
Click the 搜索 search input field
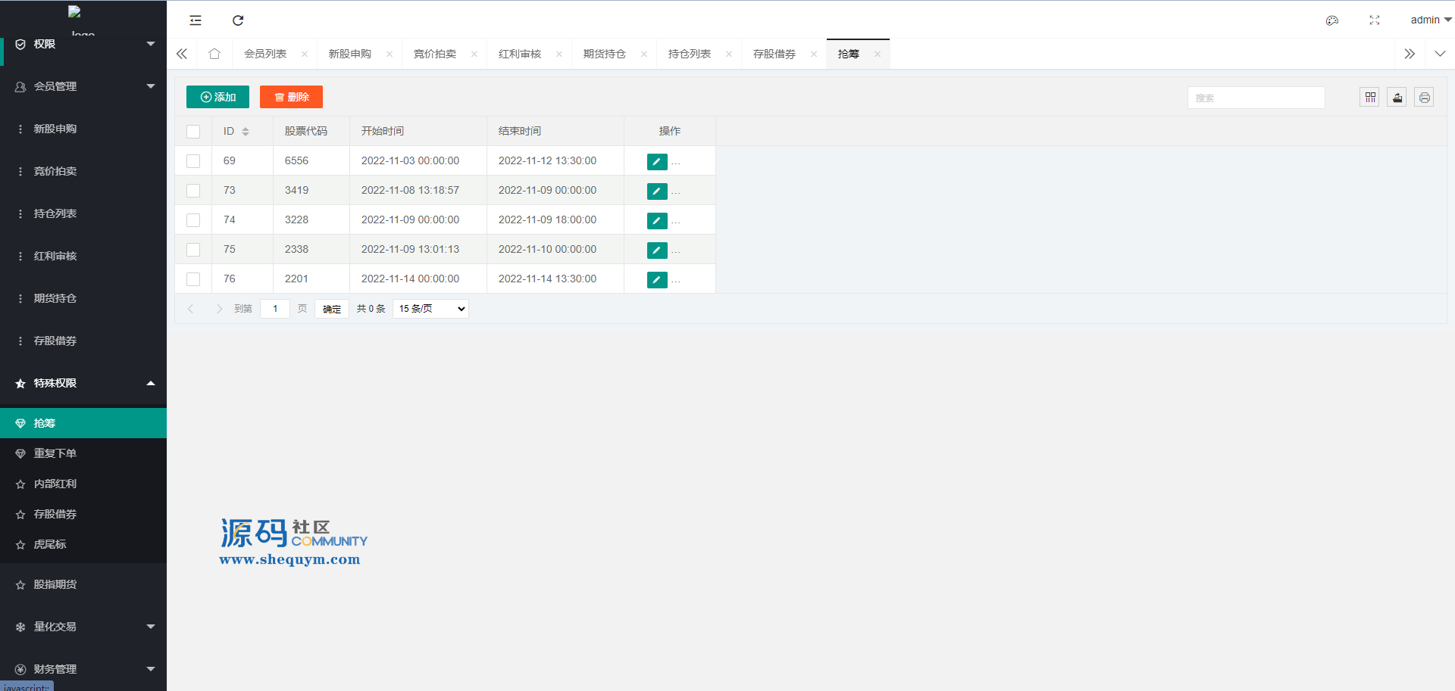[x=1256, y=98]
